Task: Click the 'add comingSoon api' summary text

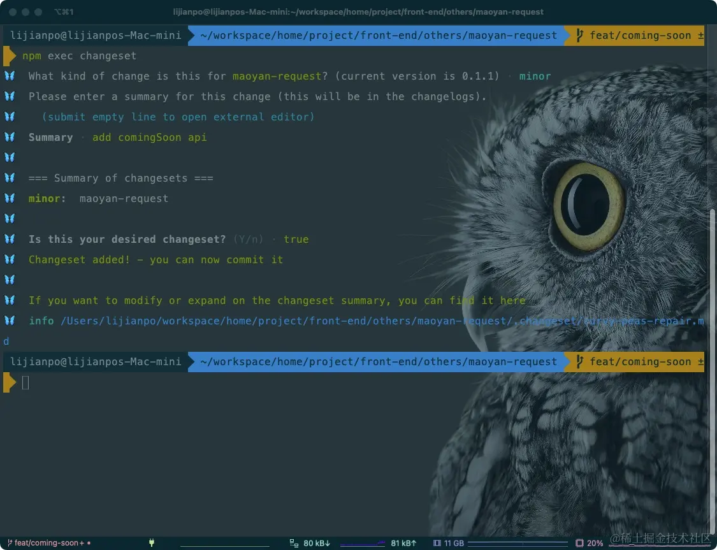Action: coord(149,137)
